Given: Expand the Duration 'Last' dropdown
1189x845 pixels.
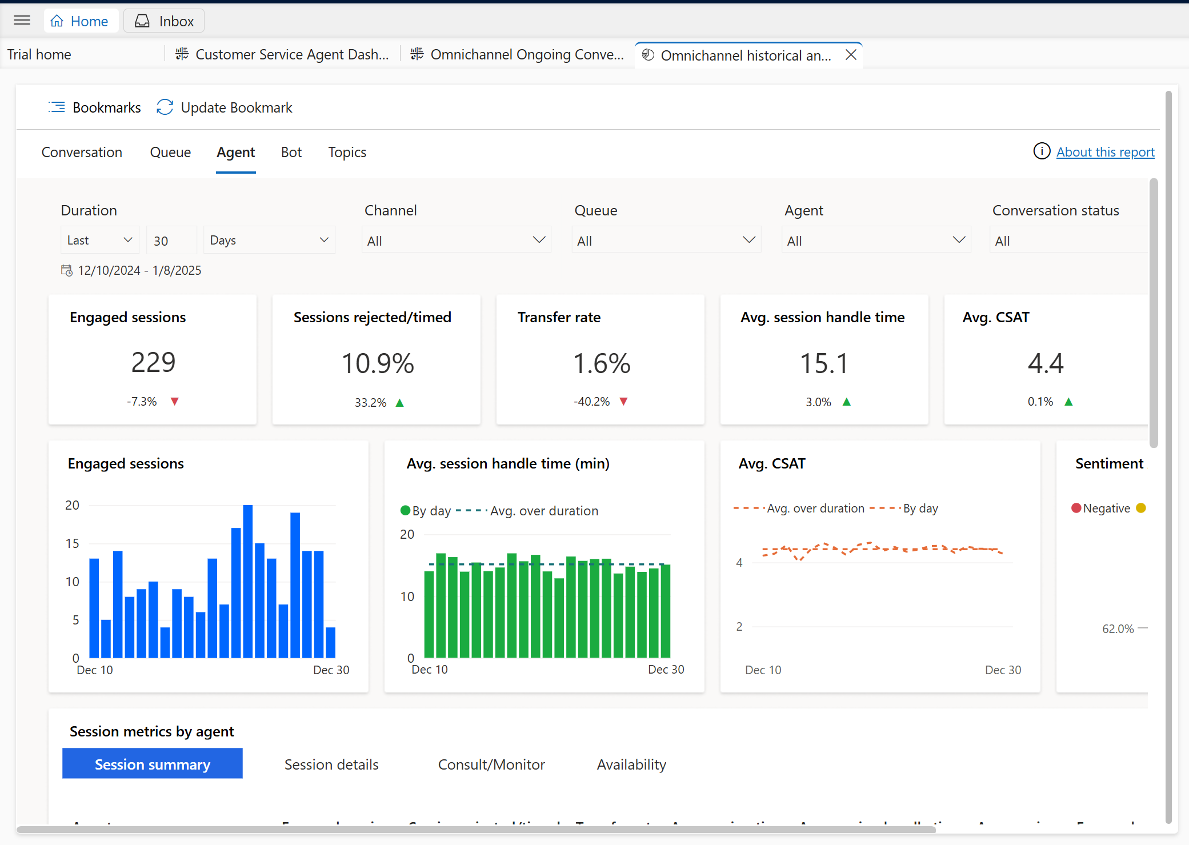Looking at the screenshot, I should (x=99, y=240).
